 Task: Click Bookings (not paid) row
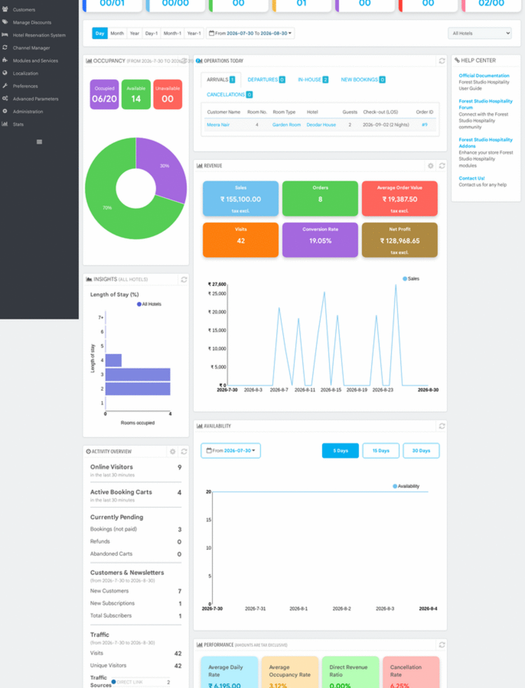[x=136, y=529]
